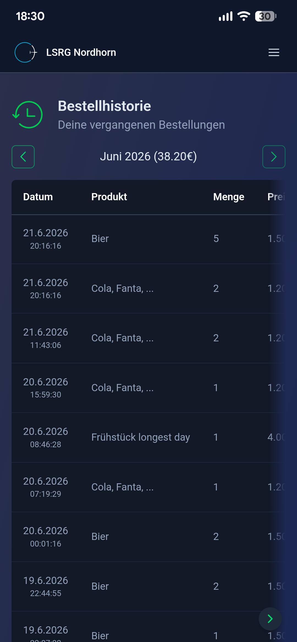Tap the Juni 2026 (38.20€) month label
297x642 pixels.
pyautogui.click(x=148, y=157)
